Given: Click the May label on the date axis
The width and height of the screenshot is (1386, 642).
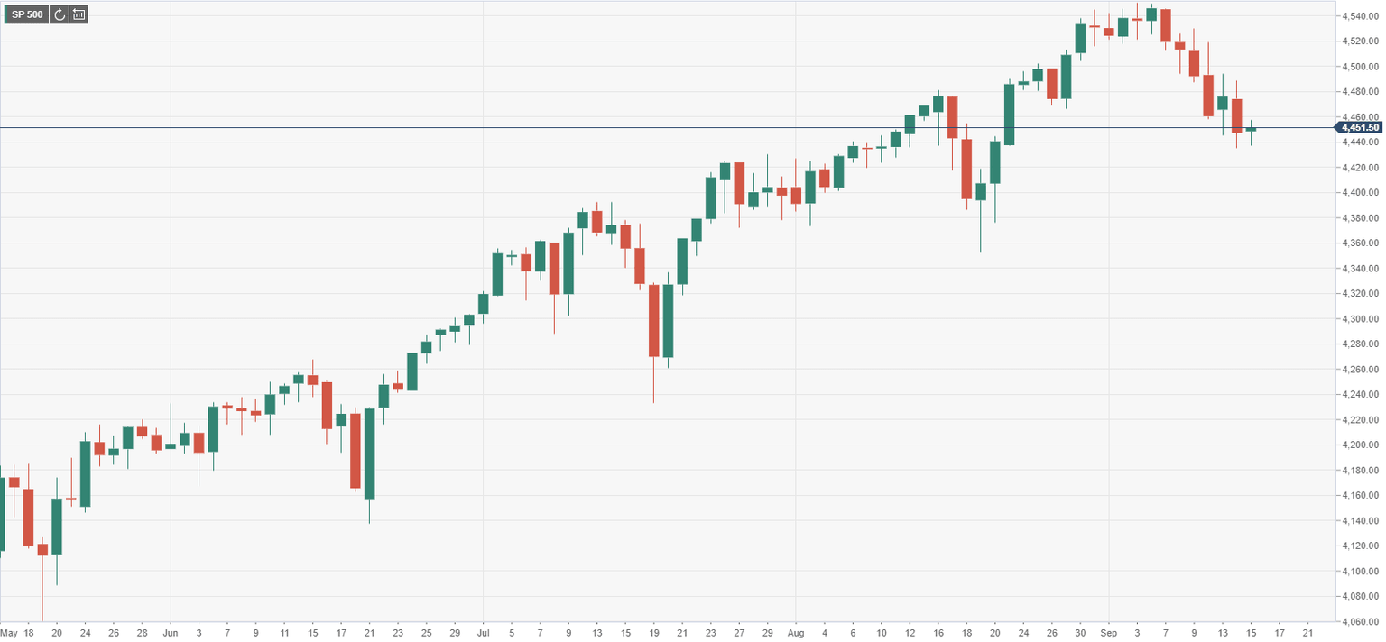Looking at the screenshot, I should [x=9, y=633].
